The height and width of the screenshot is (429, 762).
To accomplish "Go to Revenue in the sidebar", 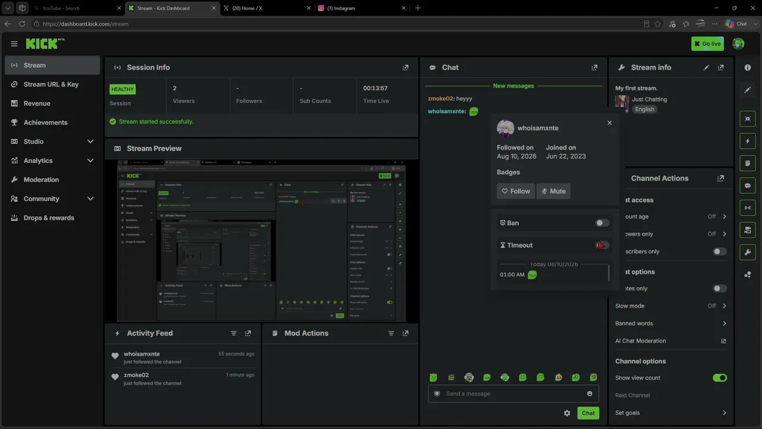I will [x=52, y=104].
